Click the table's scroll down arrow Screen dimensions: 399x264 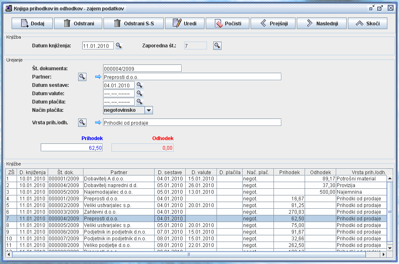(x=390, y=247)
